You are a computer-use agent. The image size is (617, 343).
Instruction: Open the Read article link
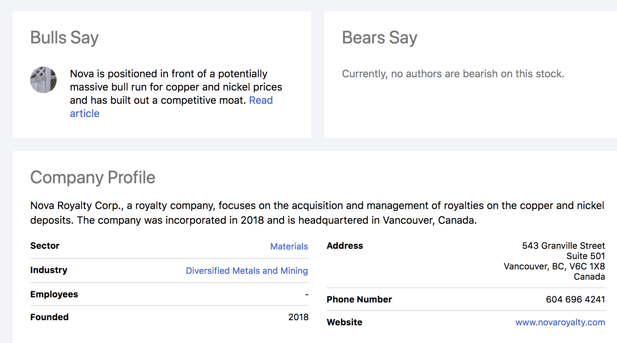click(x=261, y=100)
